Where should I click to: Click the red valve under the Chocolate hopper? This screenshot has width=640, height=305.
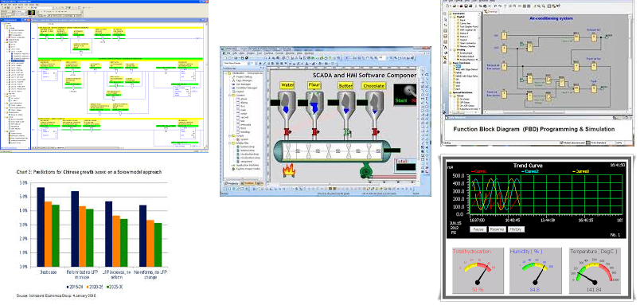(x=375, y=132)
